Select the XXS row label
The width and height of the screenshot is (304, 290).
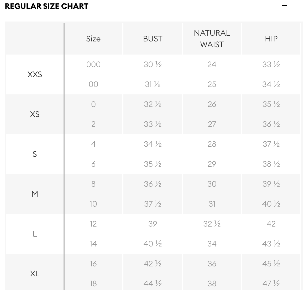pyautogui.click(x=35, y=74)
